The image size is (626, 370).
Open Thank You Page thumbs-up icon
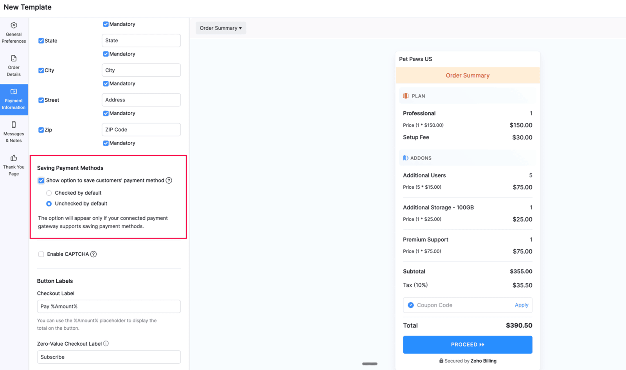pyautogui.click(x=14, y=158)
